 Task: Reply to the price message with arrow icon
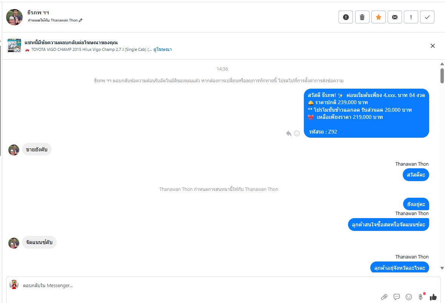pyautogui.click(x=289, y=133)
